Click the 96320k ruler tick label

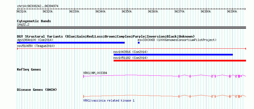48,12
